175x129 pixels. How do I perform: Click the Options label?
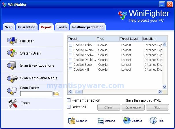pos(110,121)
